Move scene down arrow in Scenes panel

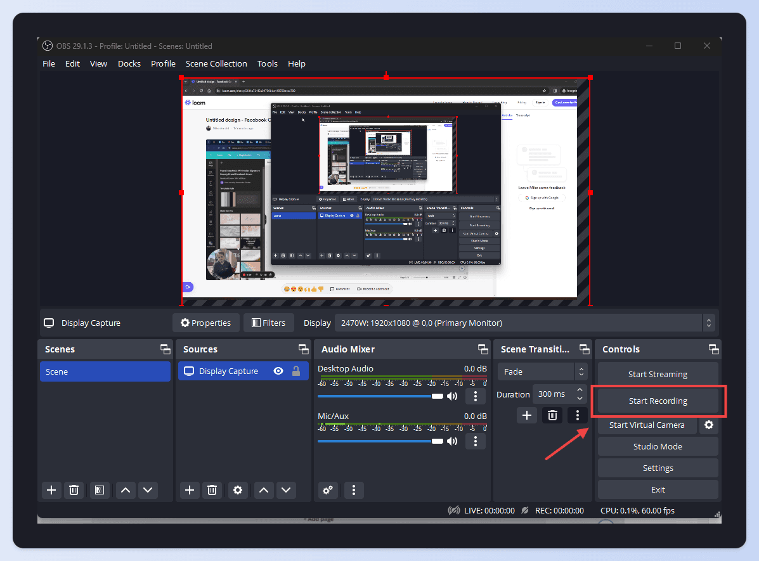[148, 490]
